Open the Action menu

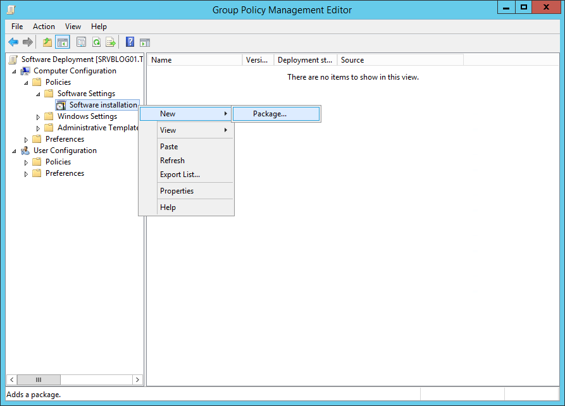[x=44, y=26]
